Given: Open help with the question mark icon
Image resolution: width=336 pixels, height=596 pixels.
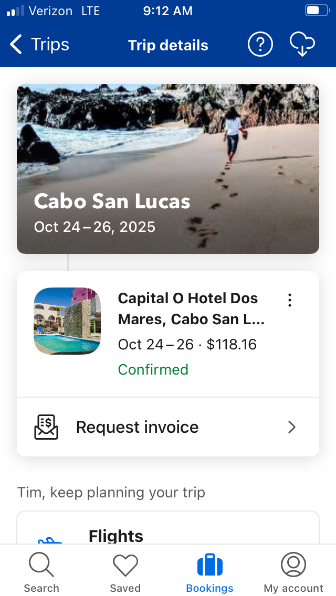Looking at the screenshot, I should pyautogui.click(x=260, y=45).
